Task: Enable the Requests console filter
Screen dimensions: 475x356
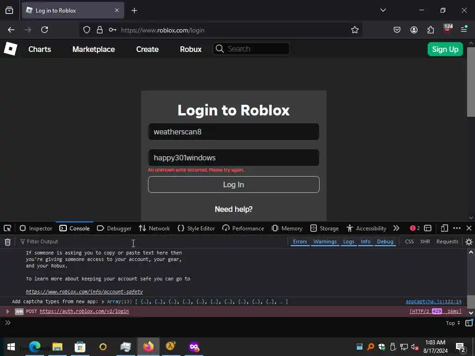Action: coord(447,242)
